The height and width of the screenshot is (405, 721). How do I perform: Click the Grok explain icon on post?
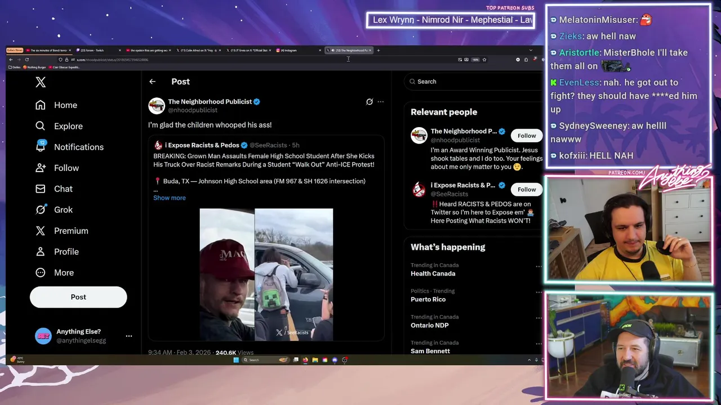[370, 102]
